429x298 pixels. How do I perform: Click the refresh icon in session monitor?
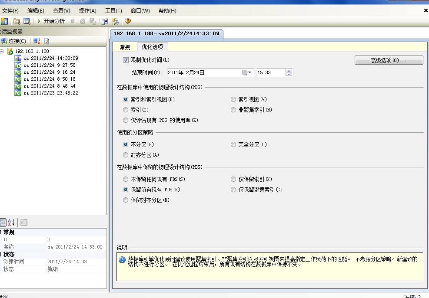click(47, 41)
